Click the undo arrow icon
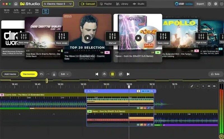224x139 pixels. (42, 74)
